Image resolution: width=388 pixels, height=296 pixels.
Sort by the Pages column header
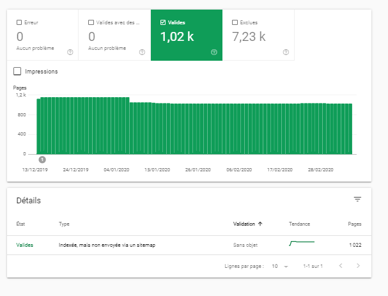[x=353, y=224]
